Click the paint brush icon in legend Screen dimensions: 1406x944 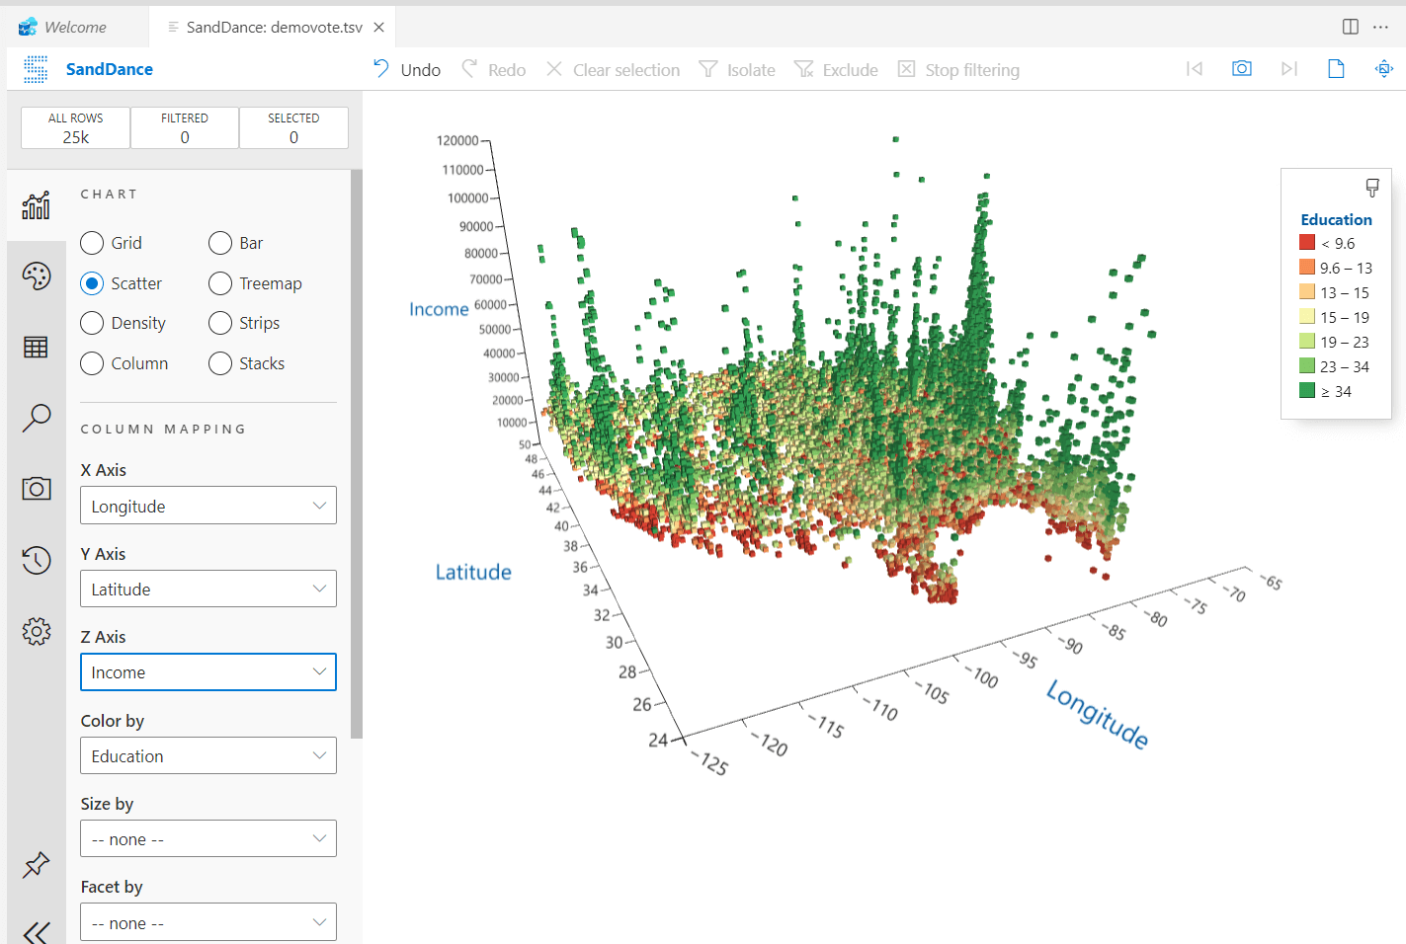[x=1371, y=188]
